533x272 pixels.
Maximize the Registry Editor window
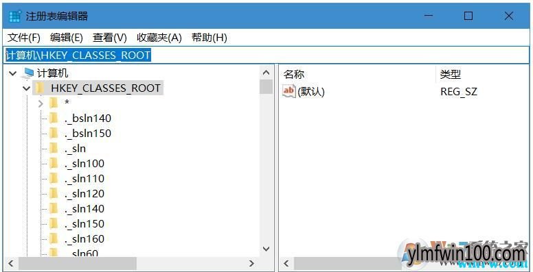(x=468, y=16)
